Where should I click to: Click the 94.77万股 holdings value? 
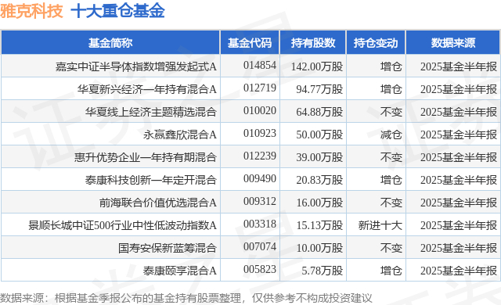tap(319, 89)
